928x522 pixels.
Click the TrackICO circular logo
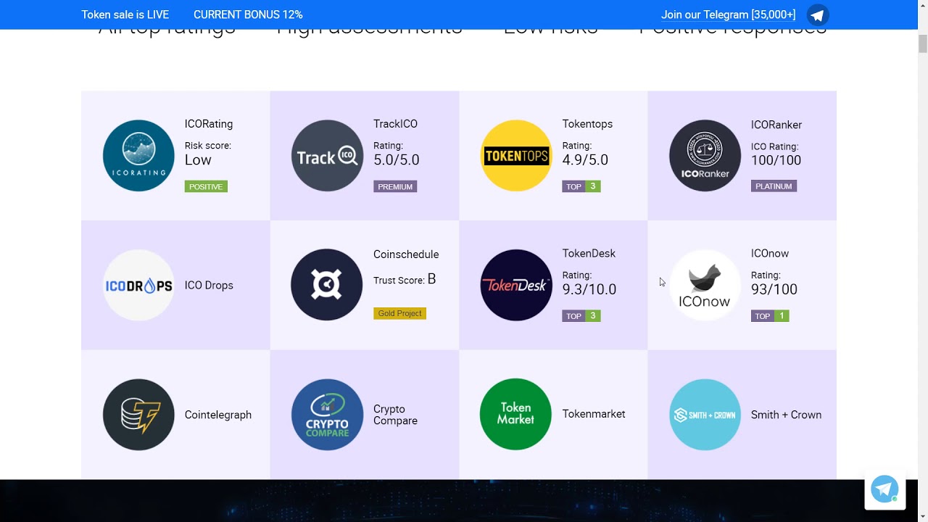coord(327,156)
